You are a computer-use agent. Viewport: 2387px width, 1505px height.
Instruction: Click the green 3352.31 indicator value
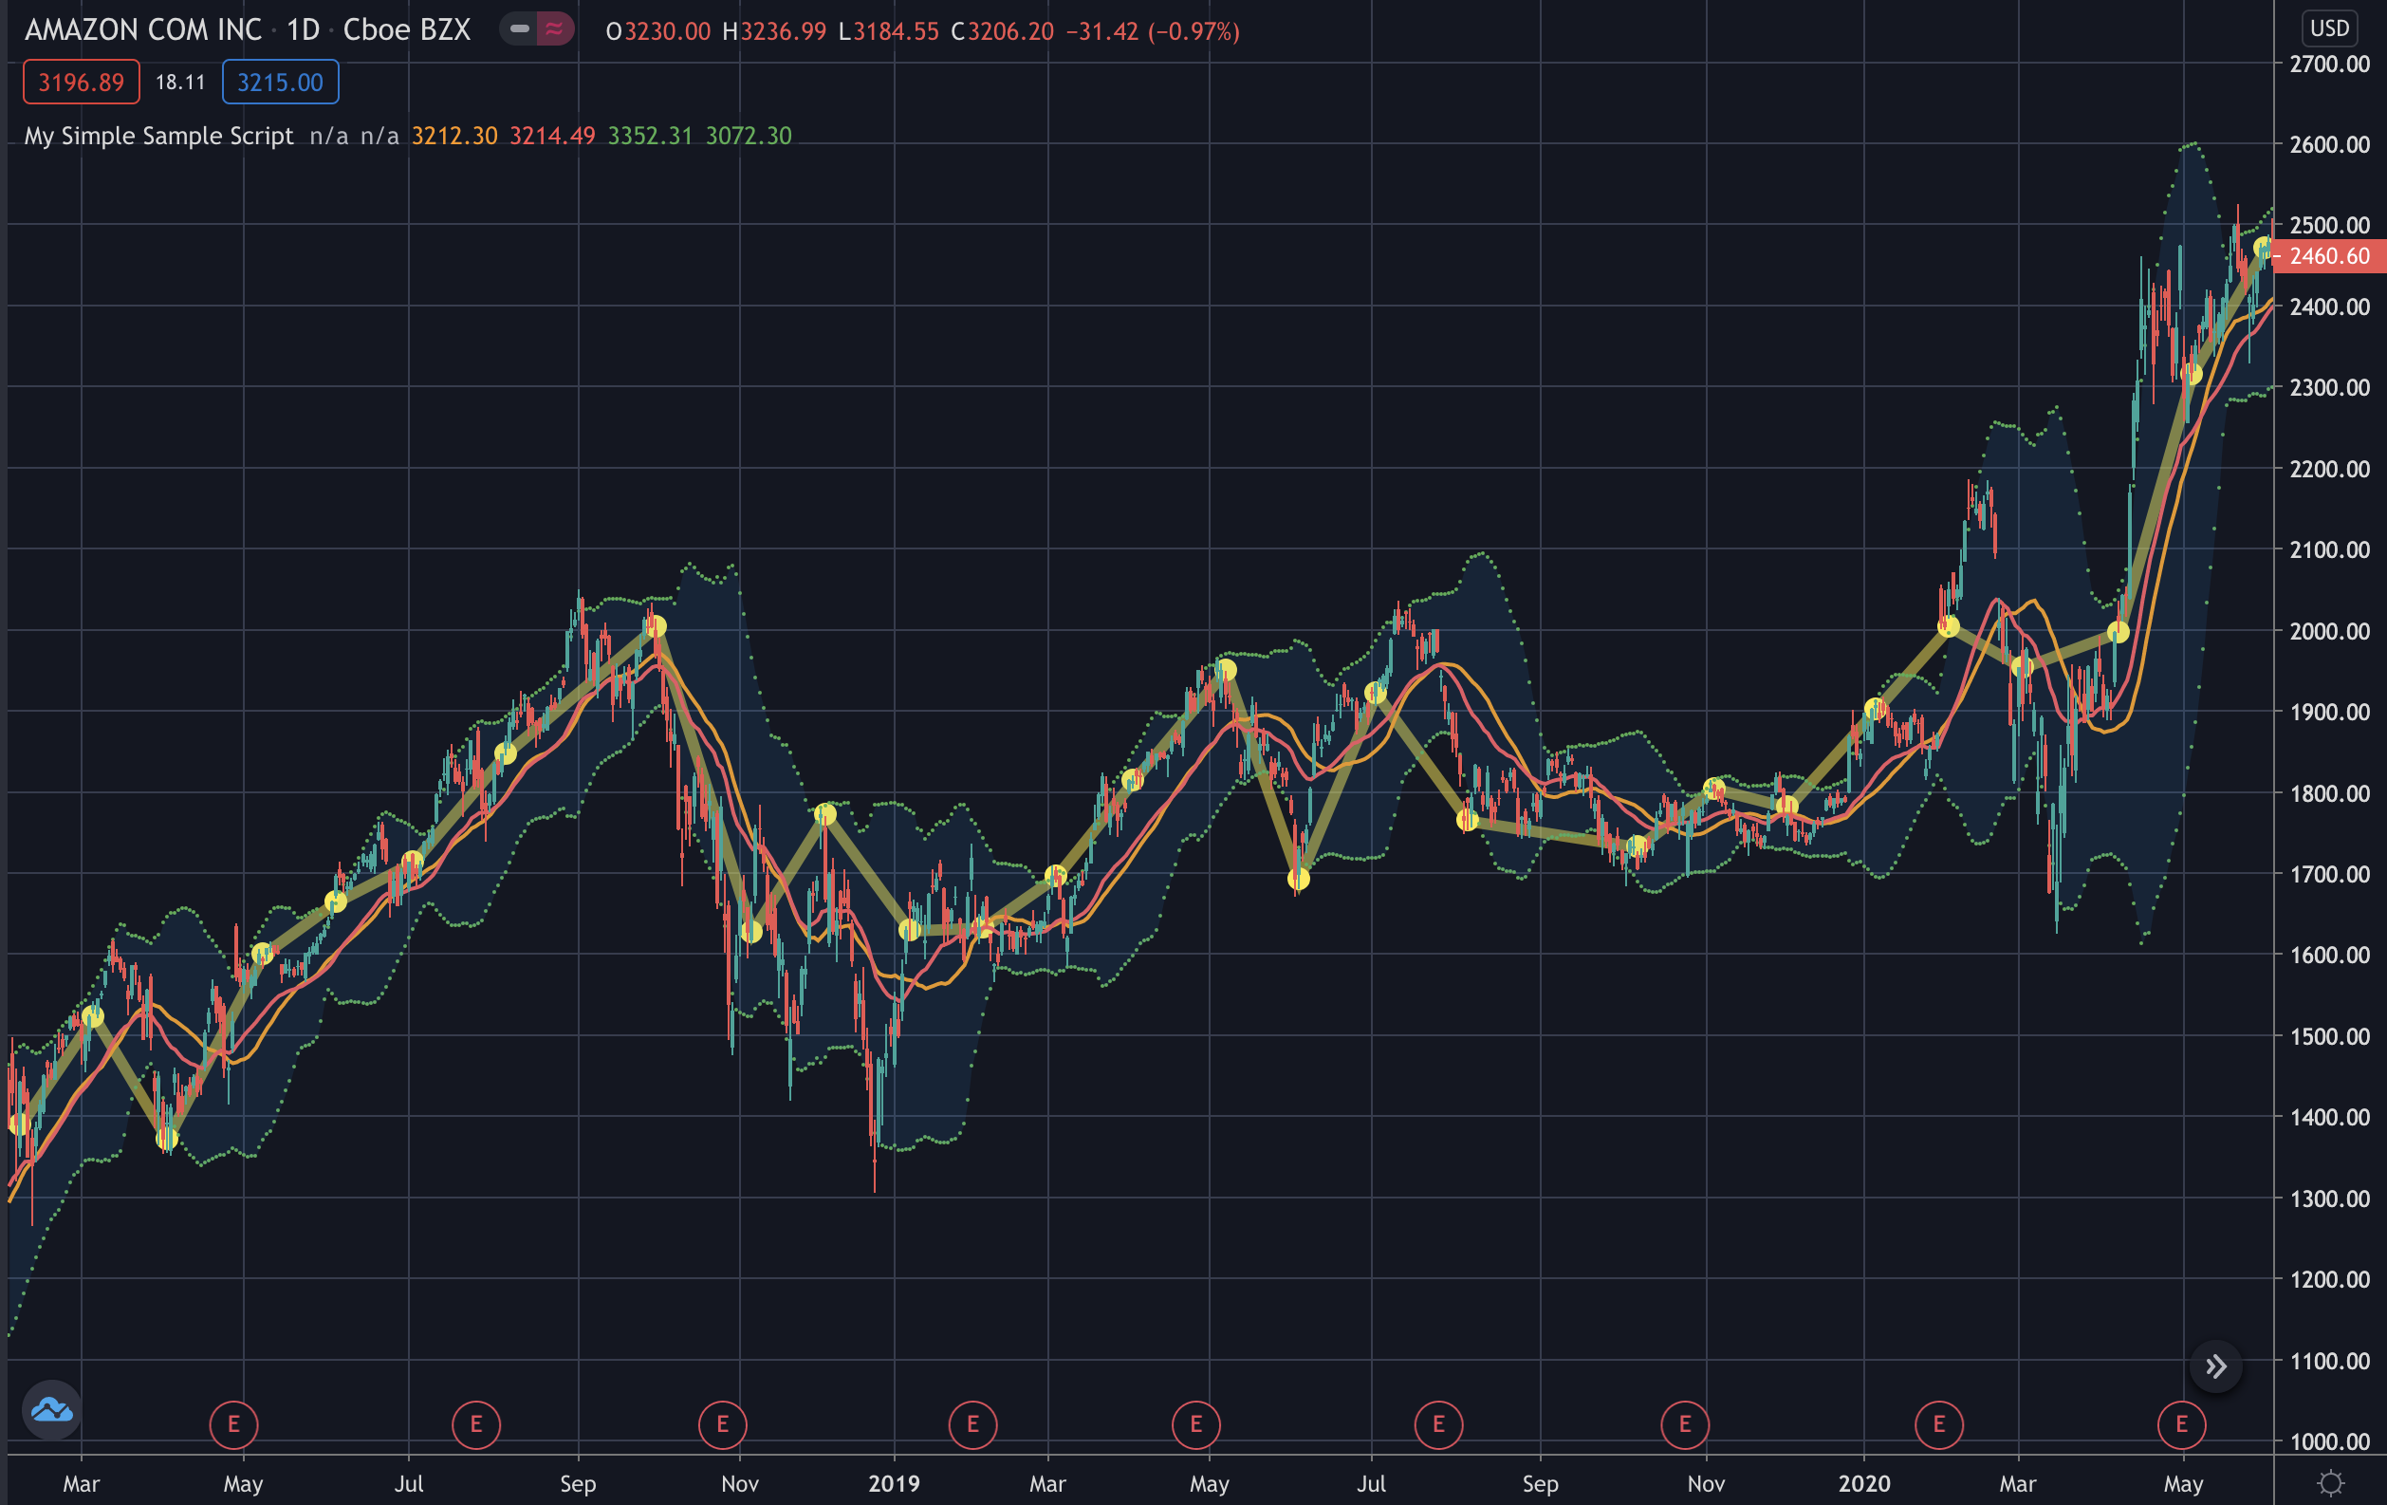point(650,136)
